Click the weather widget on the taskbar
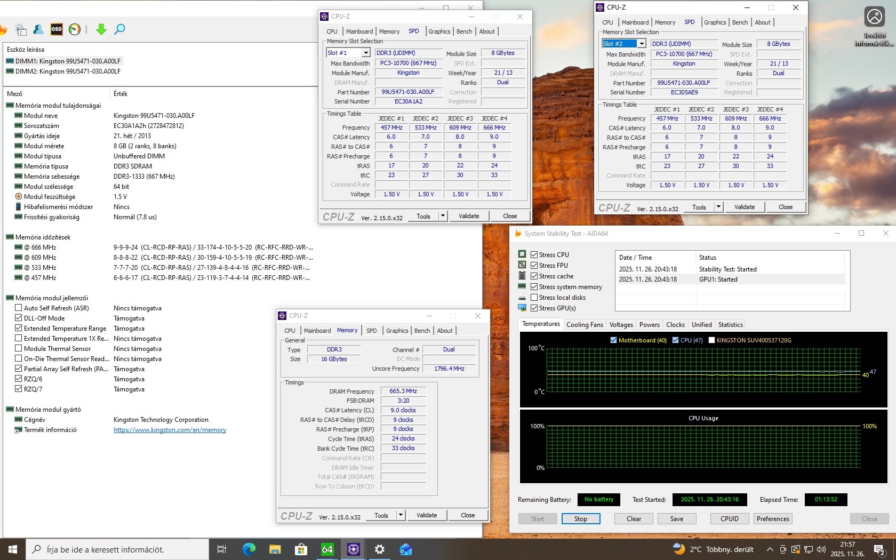 [x=713, y=549]
